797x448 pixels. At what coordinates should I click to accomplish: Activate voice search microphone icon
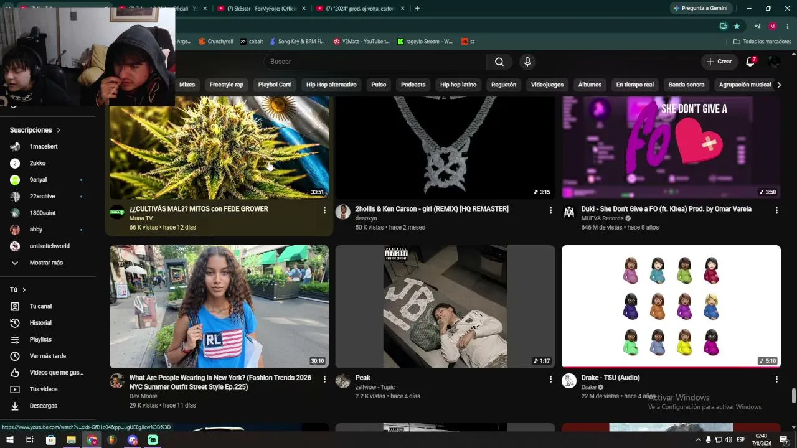[x=527, y=62]
